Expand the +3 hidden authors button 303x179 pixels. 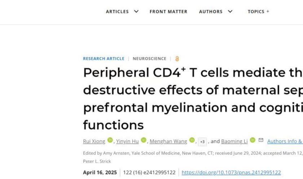pos(202,142)
